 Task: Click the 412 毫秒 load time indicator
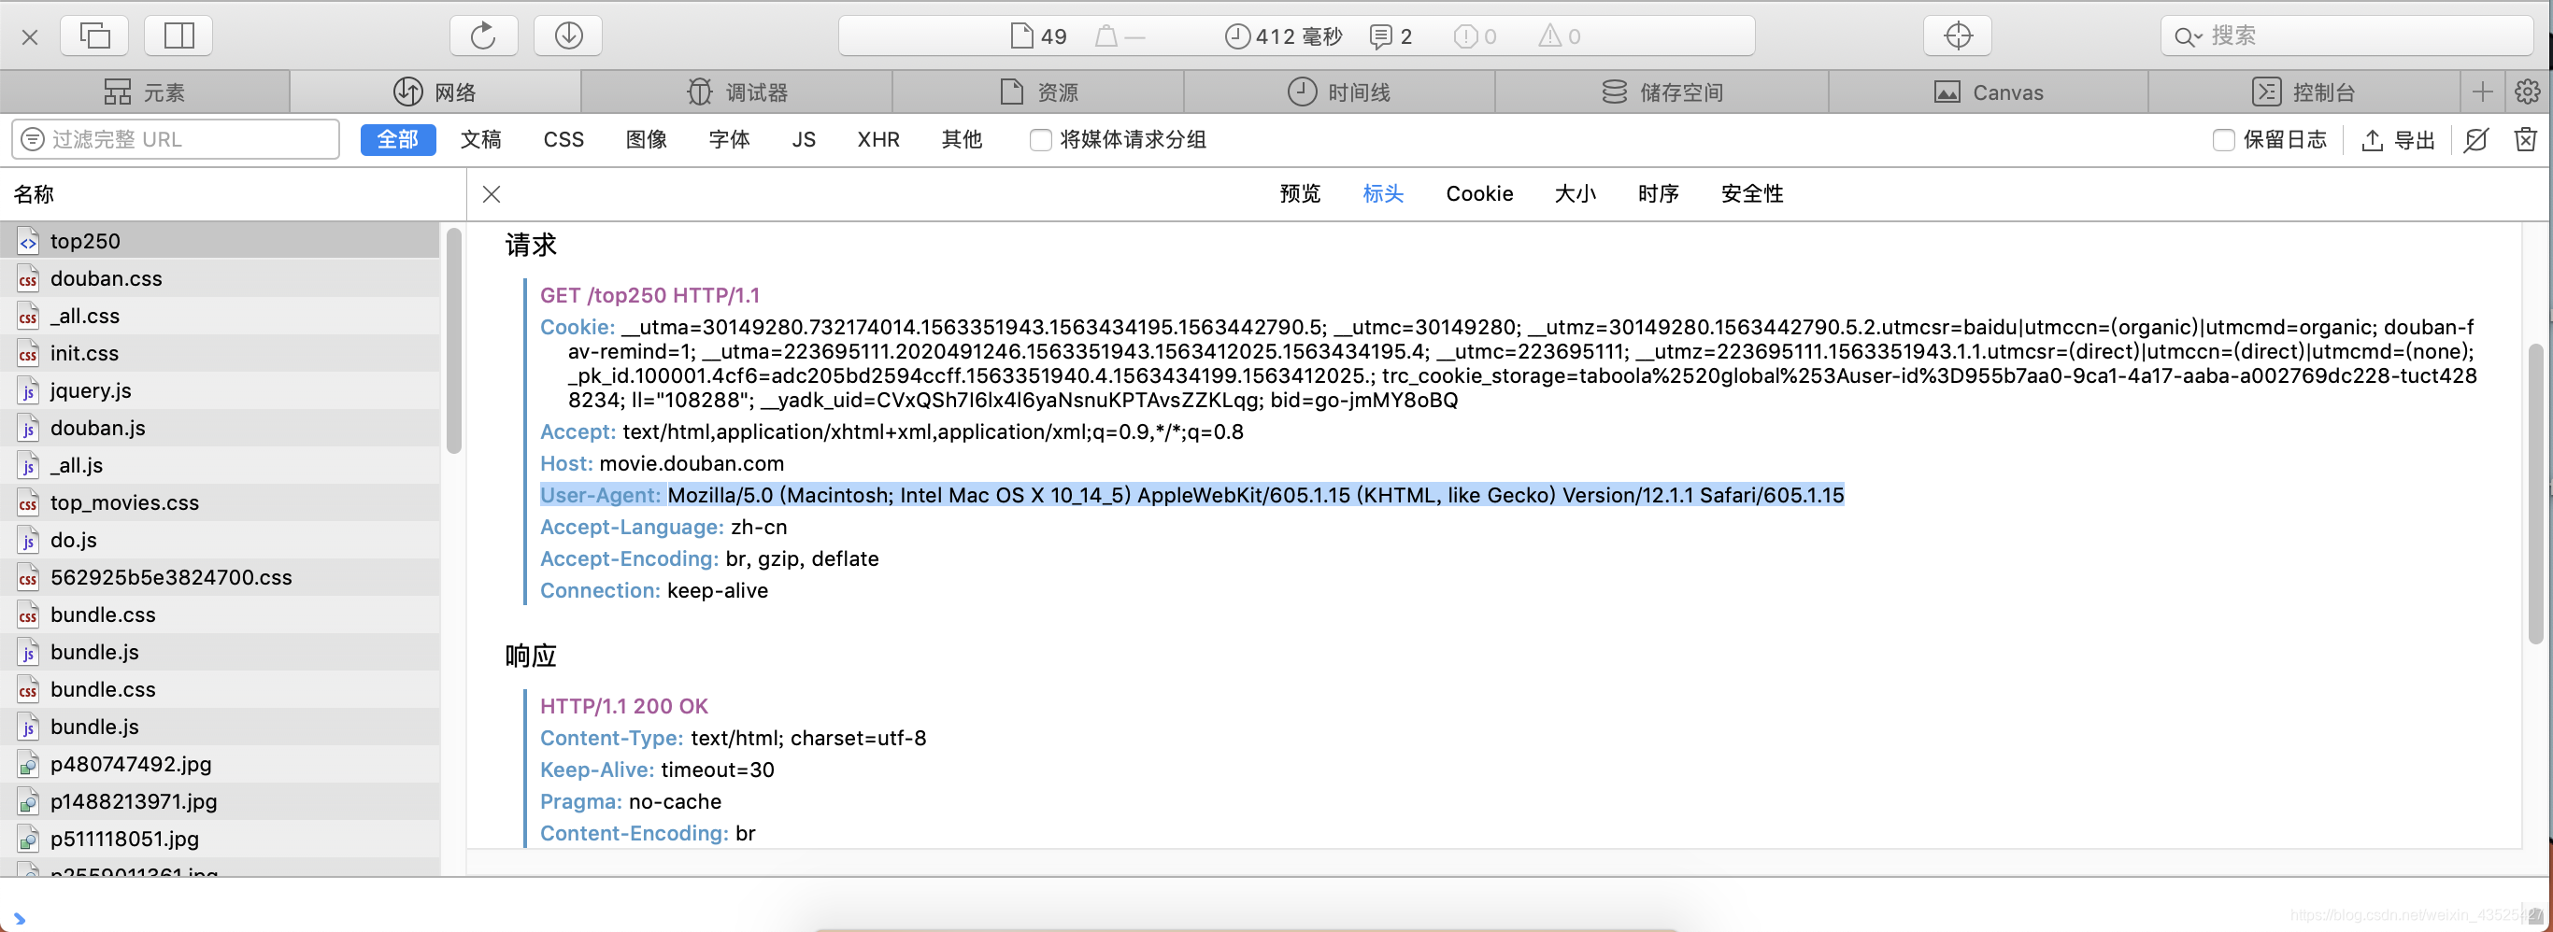[1283, 36]
